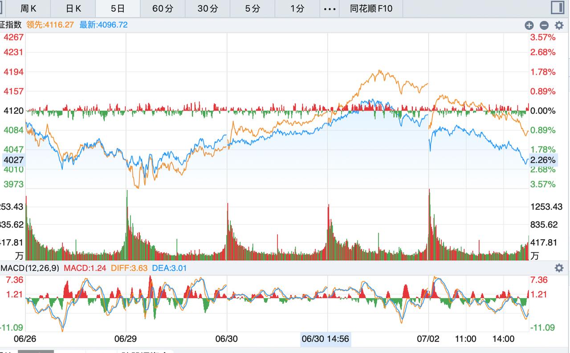
Task: Open the 同花顺F10 info tab
Action: [x=371, y=8]
